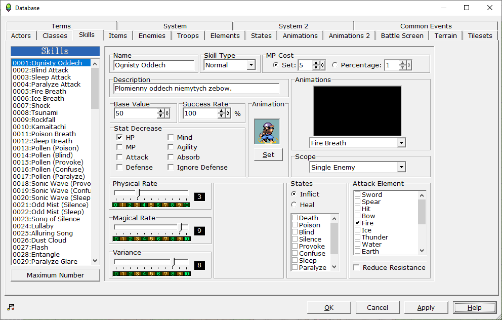Open the System 2 tab
The height and width of the screenshot is (320, 502).
click(x=294, y=26)
